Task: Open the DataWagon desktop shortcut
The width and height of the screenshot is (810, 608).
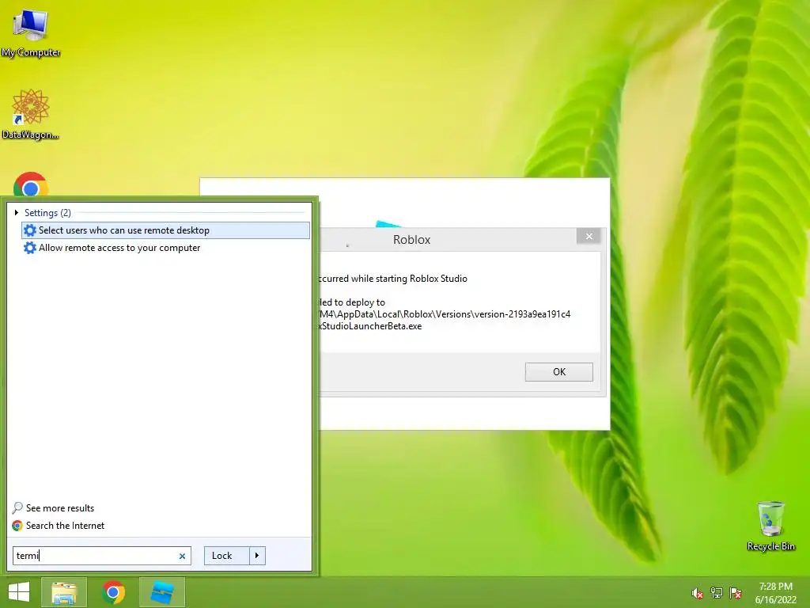Action: click(31, 114)
